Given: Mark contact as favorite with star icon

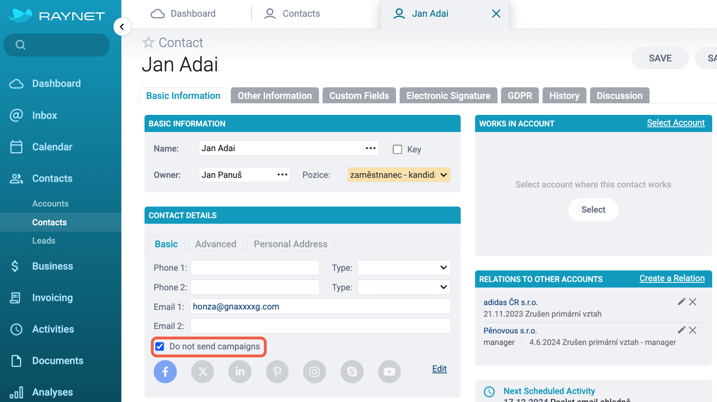Looking at the screenshot, I should click(x=149, y=42).
